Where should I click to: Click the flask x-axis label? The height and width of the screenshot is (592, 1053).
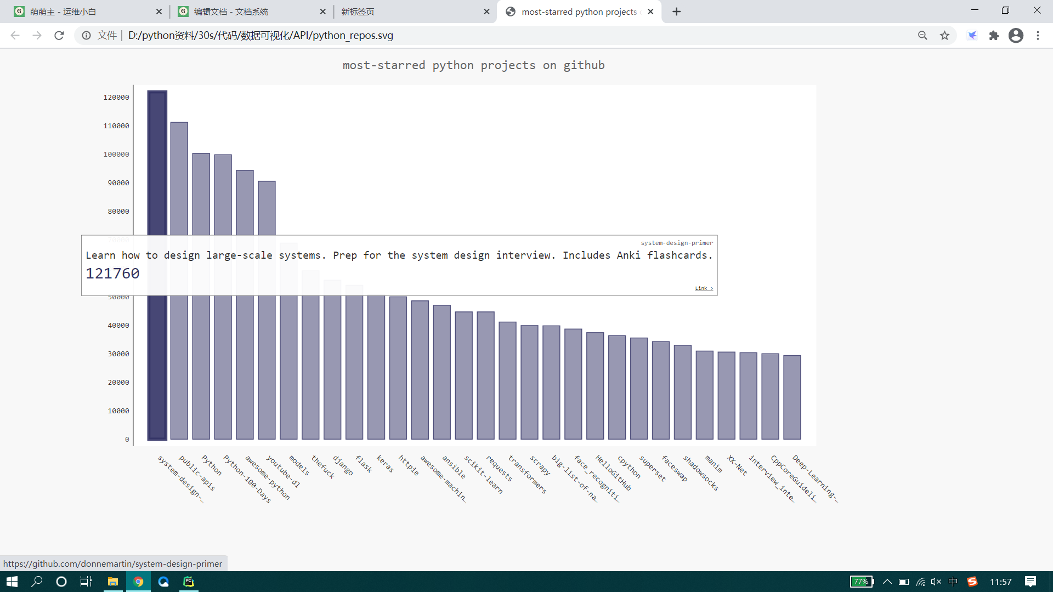[364, 464]
